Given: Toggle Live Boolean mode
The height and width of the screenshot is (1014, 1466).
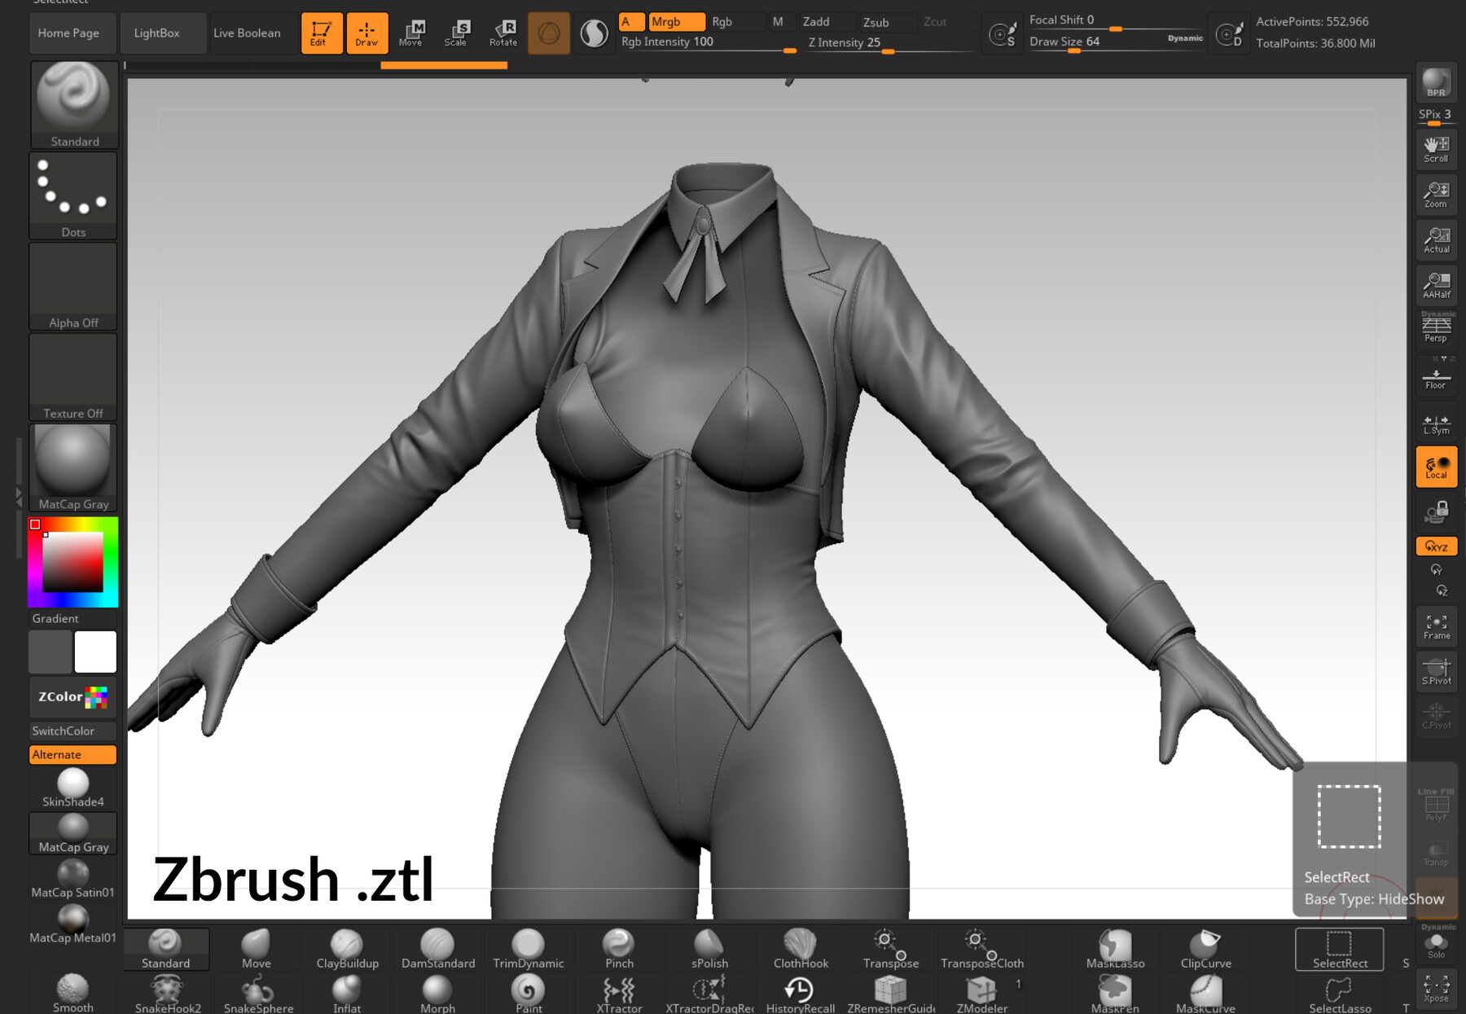Looking at the screenshot, I should pos(247,33).
